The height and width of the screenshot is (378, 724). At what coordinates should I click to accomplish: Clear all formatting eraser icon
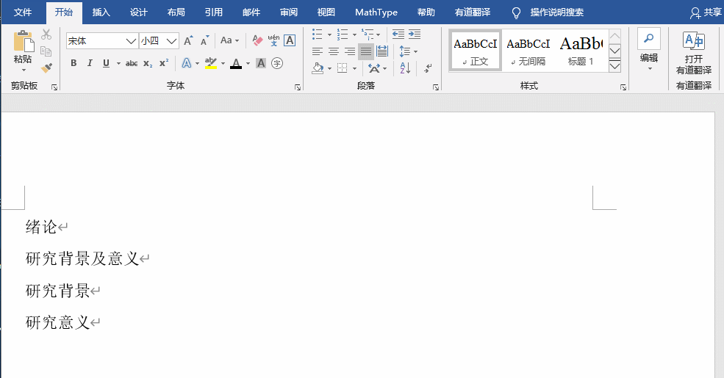click(257, 40)
